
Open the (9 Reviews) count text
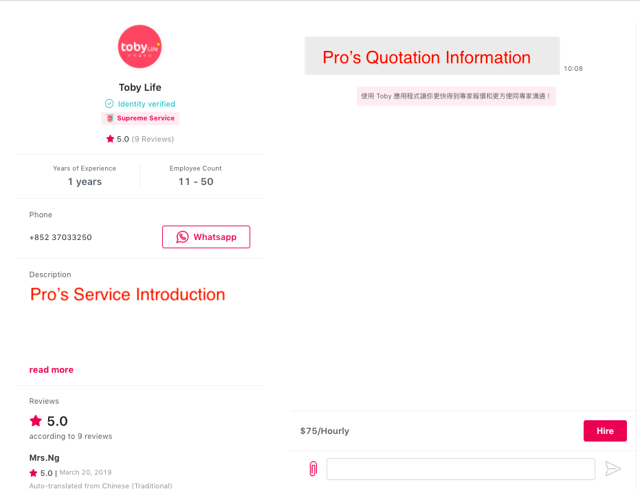click(x=153, y=139)
